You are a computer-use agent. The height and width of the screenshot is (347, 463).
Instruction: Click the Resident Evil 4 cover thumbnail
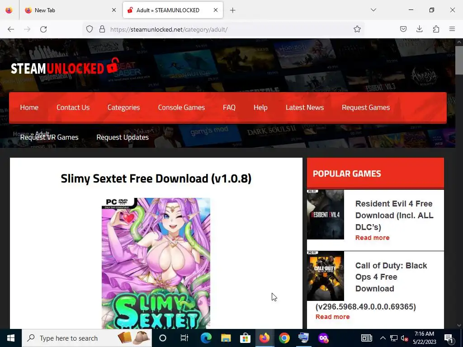326,215
